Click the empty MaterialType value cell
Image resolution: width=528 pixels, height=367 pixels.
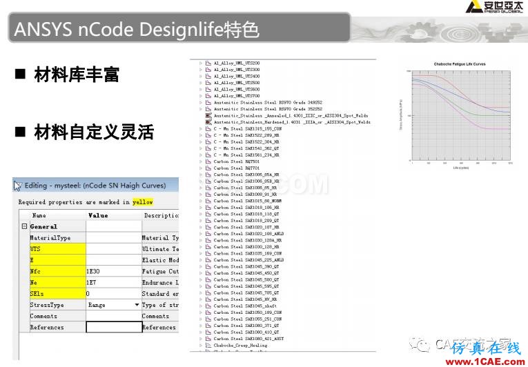pos(114,238)
